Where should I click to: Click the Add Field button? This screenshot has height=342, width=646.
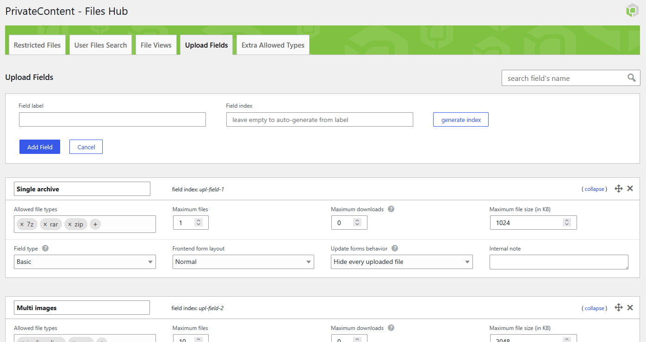coord(40,147)
